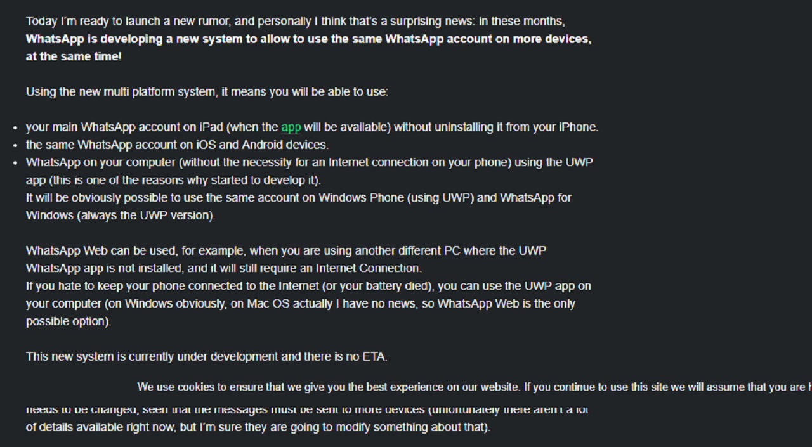Click "This new system is currently under development" line
Viewport: 812px width, 447px height.
point(206,356)
